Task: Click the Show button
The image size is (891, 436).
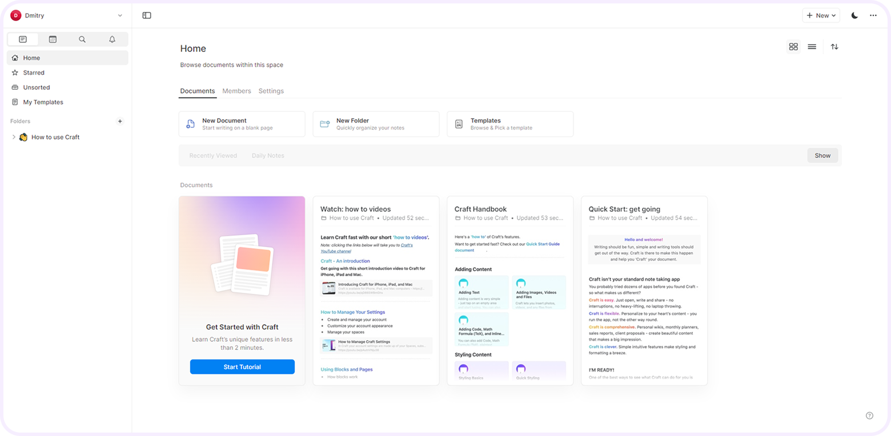Action: 822,155
